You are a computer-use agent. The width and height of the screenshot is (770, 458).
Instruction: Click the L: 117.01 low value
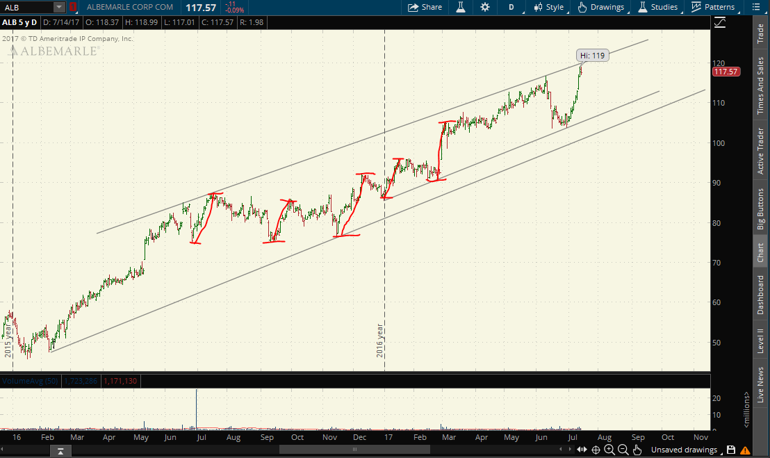point(179,22)
